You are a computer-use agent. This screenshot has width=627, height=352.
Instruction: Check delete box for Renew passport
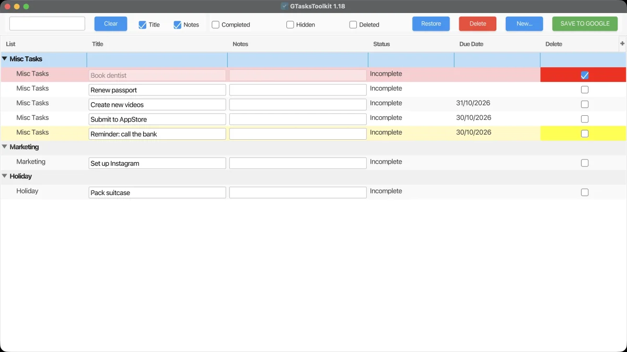pyautogui.click(x=585, y=90)
